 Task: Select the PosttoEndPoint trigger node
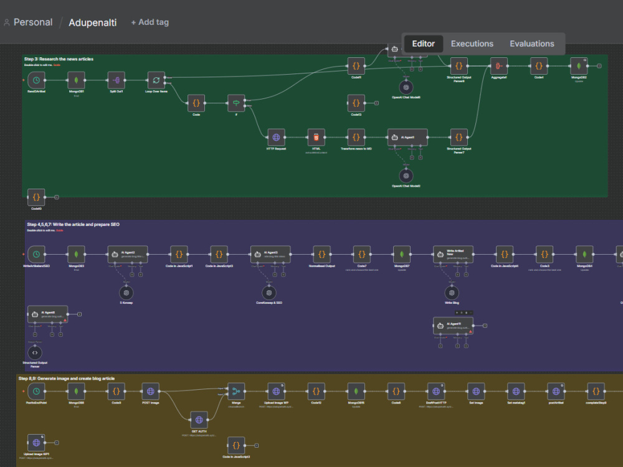(x=36, y=392)
